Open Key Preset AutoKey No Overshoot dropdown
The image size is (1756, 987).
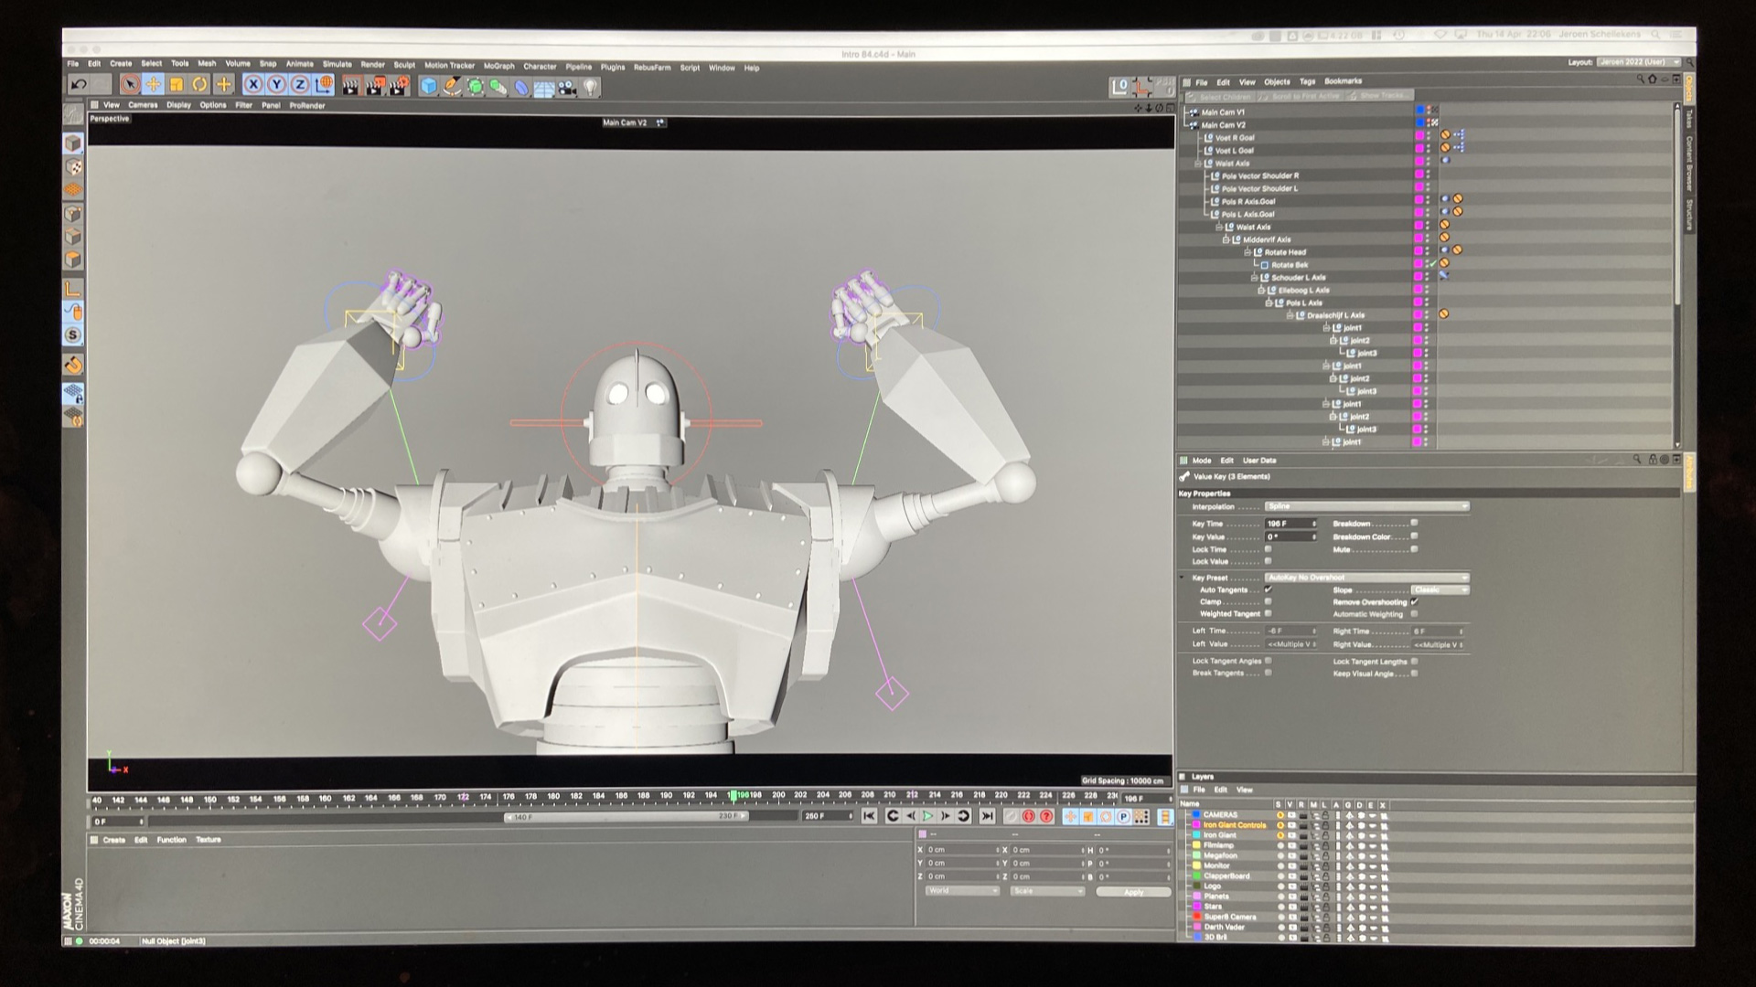point(1366,578)
